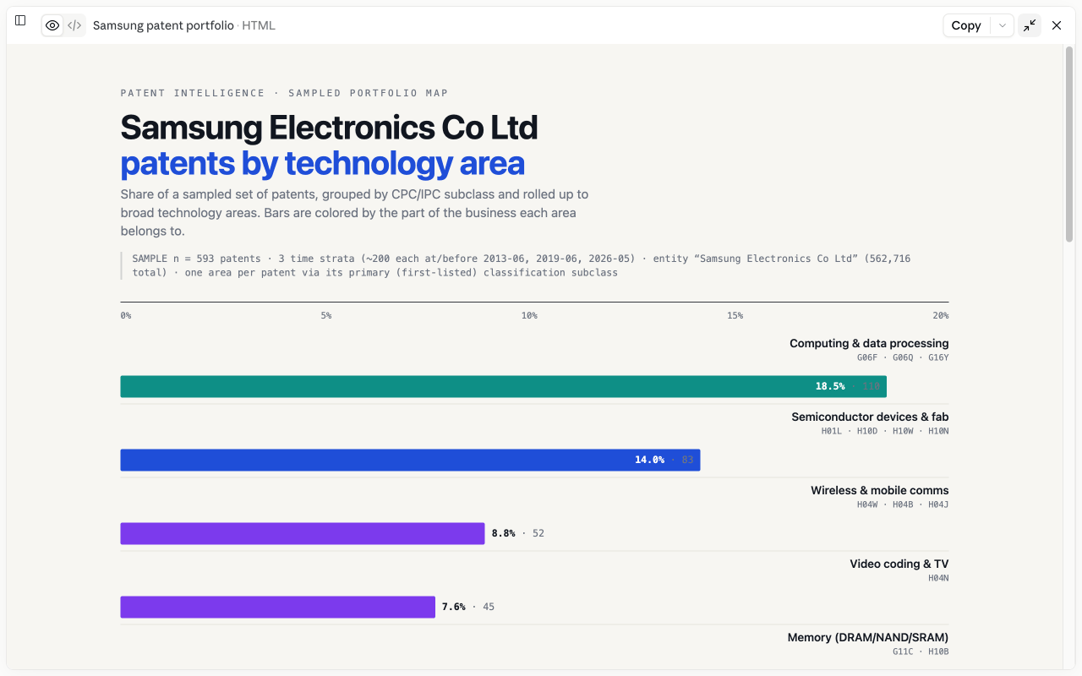
Task: Click the 14.0% value on the blue bar
Action: 649,460
